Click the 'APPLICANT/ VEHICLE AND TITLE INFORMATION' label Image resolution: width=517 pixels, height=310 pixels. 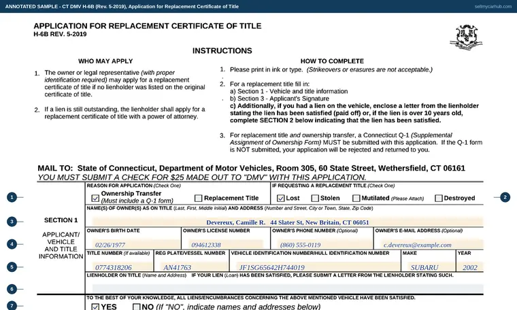61,245
